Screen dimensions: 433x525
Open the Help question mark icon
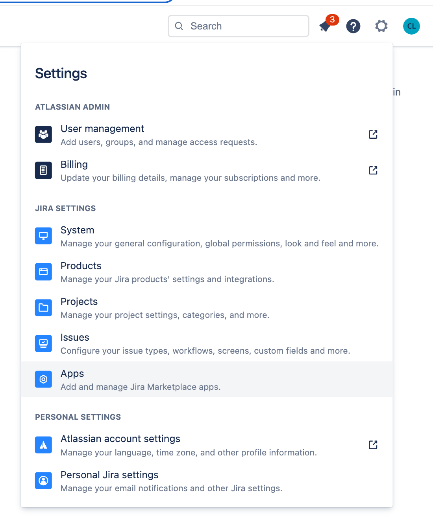(x=353, y=26)
